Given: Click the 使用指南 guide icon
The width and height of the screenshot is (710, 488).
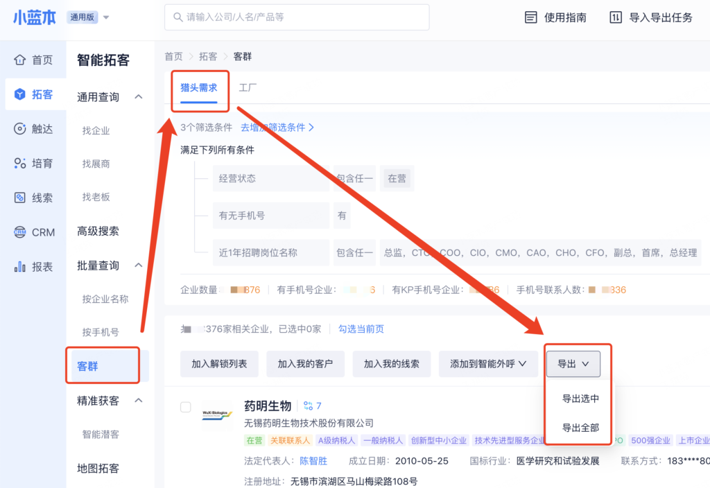Looking at the screenshot, I should coord(531,18).
